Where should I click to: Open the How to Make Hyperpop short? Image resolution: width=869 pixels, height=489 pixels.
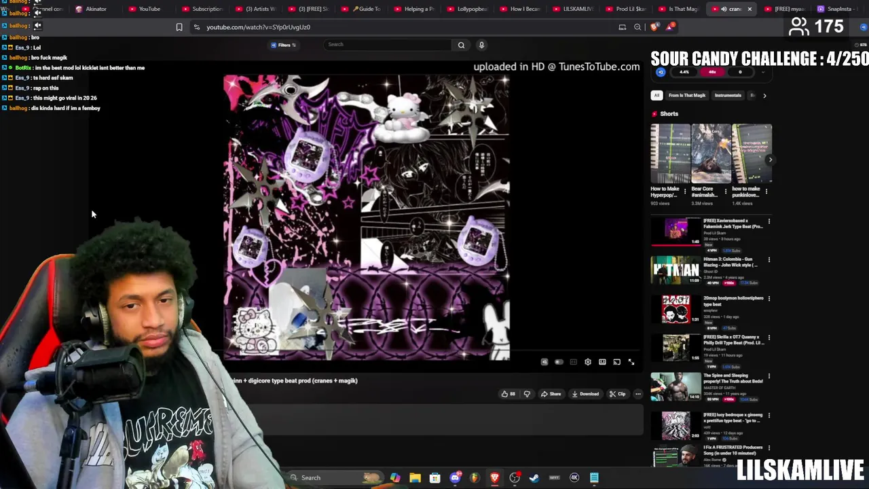tap(670, 153)
